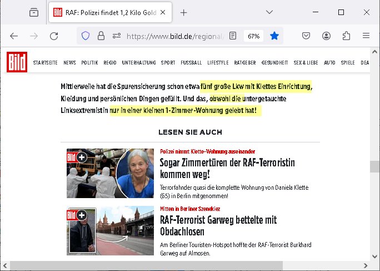This screenshot has width=380, height=271.
Task: Open headline Sogar Zimmertüren der RAF-Terroristin
Action: click(x=227, y=168)
